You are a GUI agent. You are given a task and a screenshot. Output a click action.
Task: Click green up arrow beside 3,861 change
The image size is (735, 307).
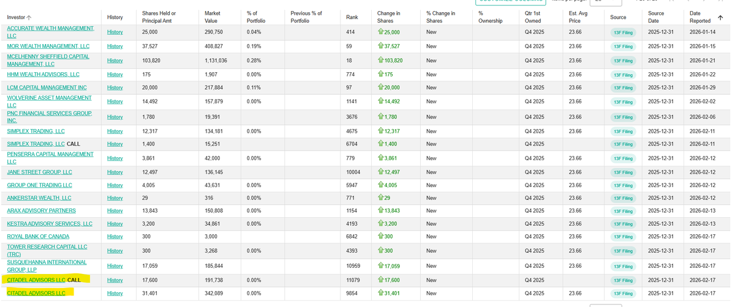[x=381, y=158]
